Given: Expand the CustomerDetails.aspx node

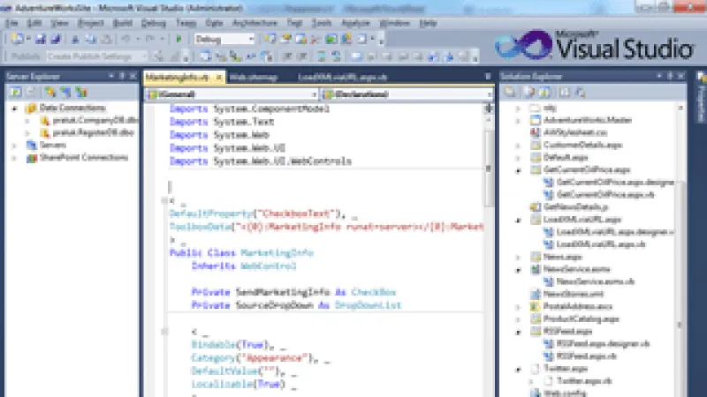Looking at the screenshot, I should click(518, 146).
